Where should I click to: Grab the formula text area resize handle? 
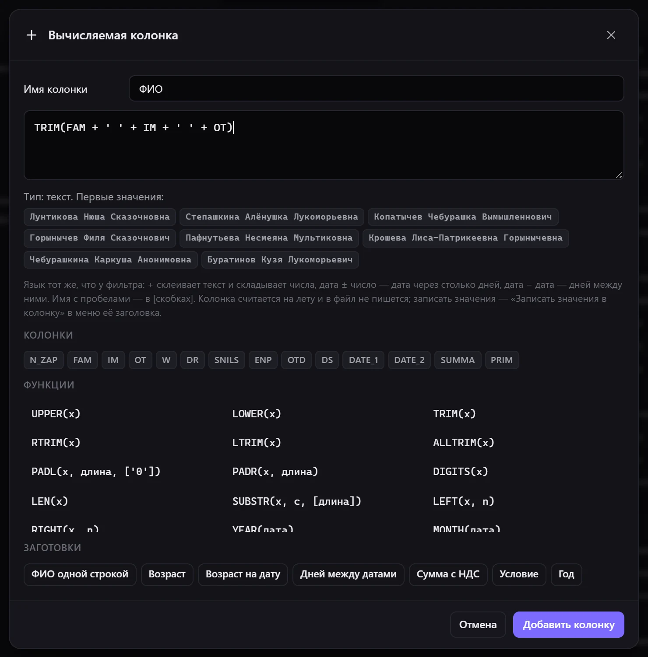click(619, 175)
